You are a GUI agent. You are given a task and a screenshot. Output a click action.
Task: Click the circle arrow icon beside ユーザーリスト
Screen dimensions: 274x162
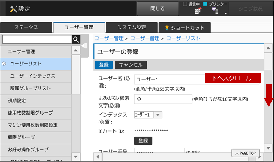(x=4, y=64)
